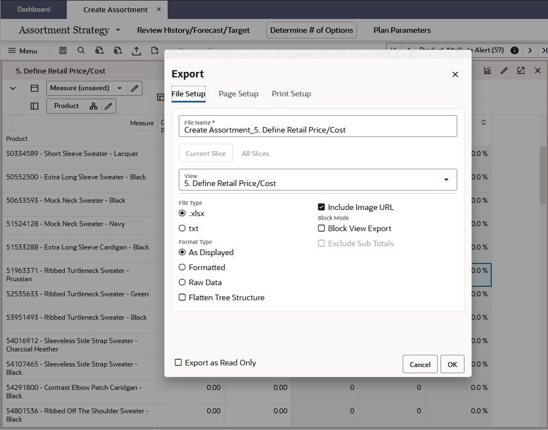Enable the Block View Export checkbox
548x430 pixels.
pos(321,228)
